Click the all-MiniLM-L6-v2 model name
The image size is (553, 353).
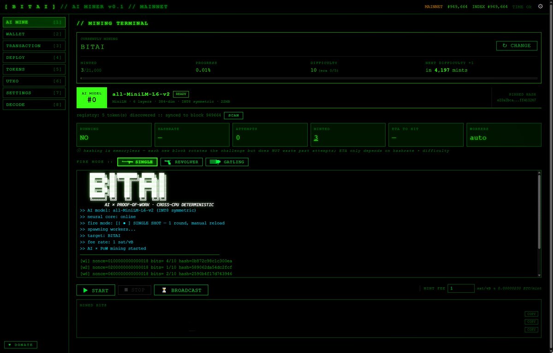[x=141, y=94]
